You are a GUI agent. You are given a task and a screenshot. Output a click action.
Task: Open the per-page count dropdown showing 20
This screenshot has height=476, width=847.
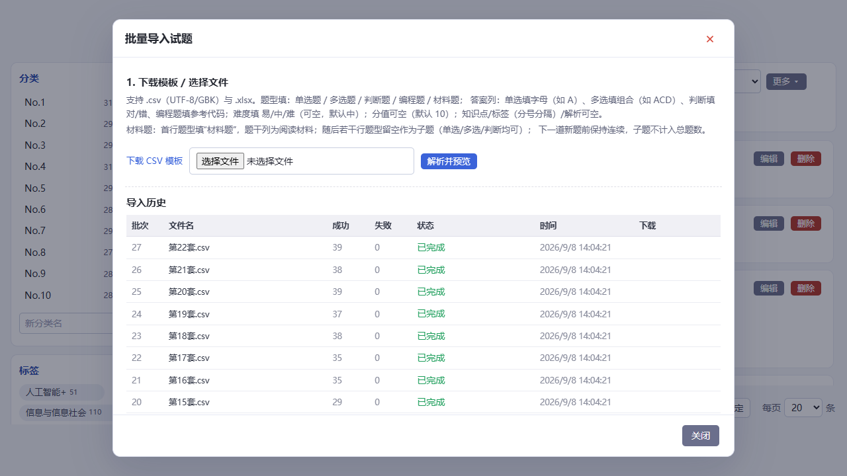[803, 408]
